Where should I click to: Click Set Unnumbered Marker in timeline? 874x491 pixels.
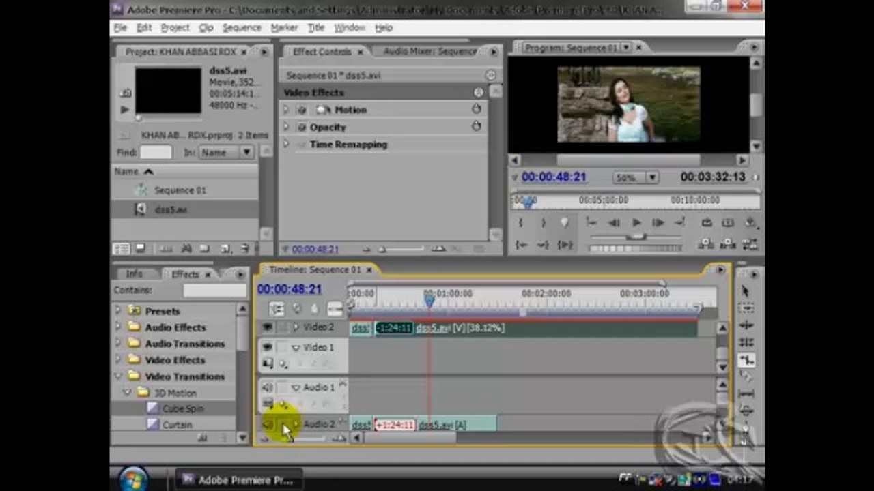(314, 309)
